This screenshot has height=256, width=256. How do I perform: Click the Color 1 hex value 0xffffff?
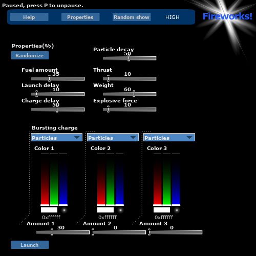(51, 217)
